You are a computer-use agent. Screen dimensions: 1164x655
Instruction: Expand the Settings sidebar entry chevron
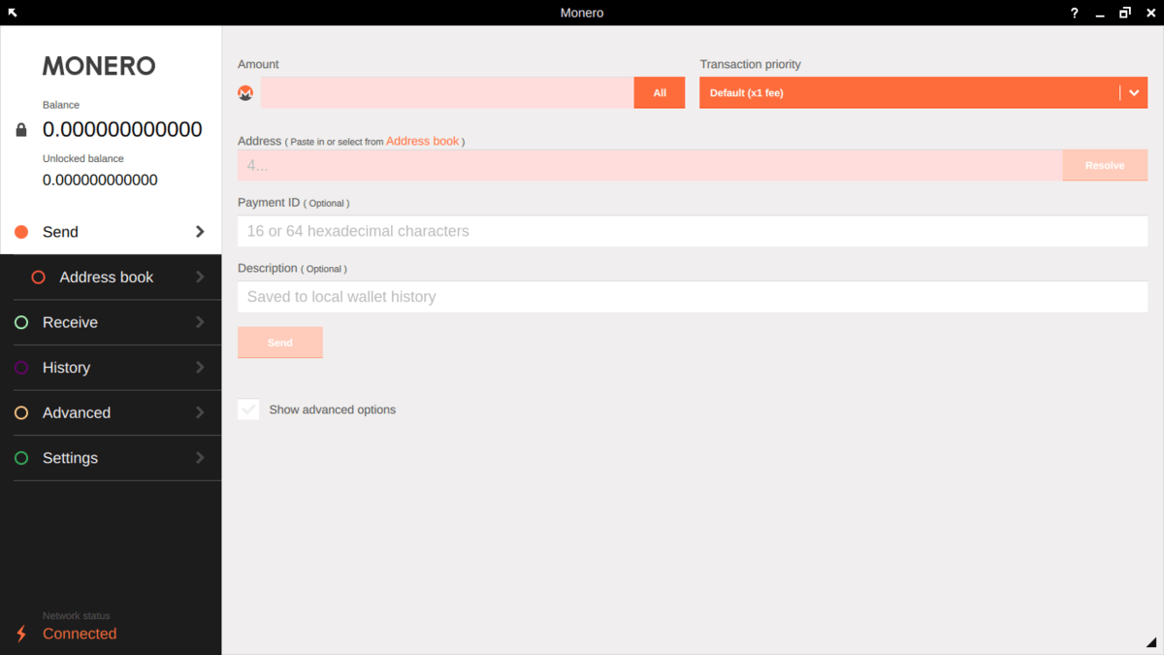coord(200,457)
